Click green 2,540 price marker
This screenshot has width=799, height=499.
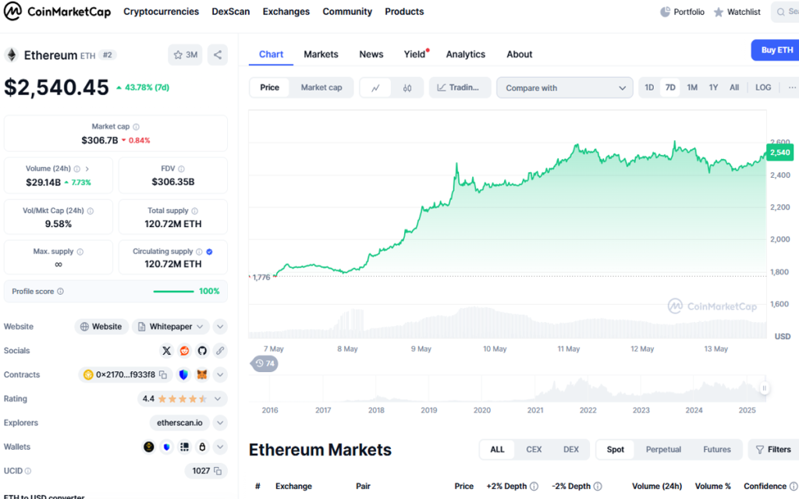click(x=779, y=152)
